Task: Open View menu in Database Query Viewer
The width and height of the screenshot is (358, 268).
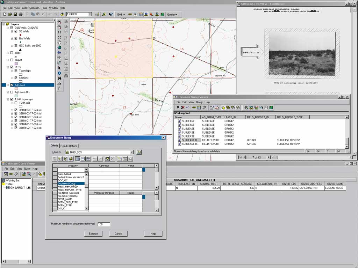Action: point(19,169)
